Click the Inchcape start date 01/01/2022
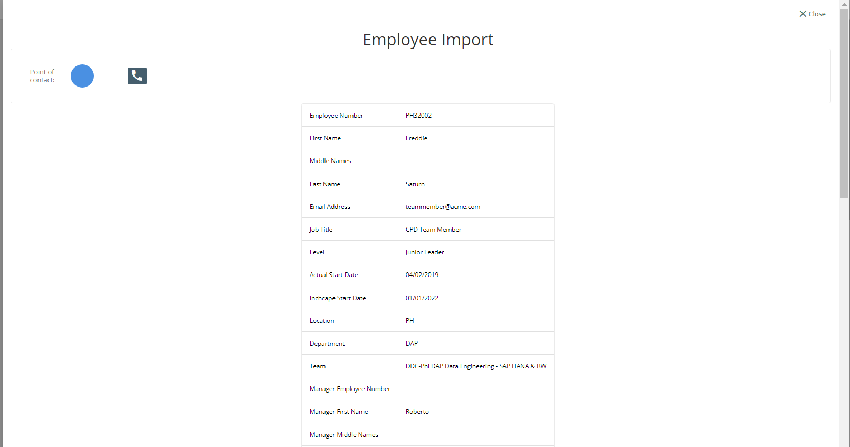 tap(422, 298)
